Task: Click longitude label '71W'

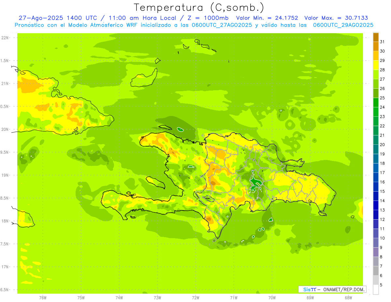Action: click(x=234, y=298)
